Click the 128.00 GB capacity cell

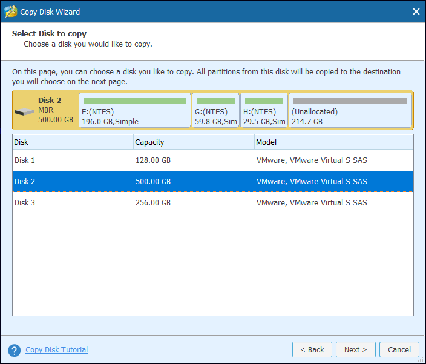pos(153,160)
